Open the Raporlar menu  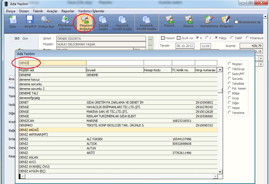[x=68, y=11]
